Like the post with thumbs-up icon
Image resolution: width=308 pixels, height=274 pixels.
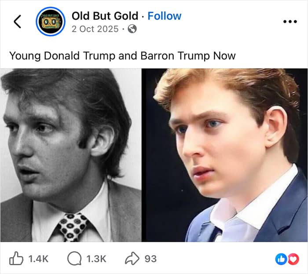pyautogui.click(x=16, y=259)
